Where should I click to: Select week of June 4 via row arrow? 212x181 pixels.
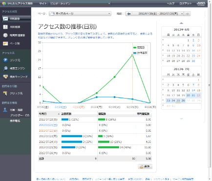tap(163, 45)
